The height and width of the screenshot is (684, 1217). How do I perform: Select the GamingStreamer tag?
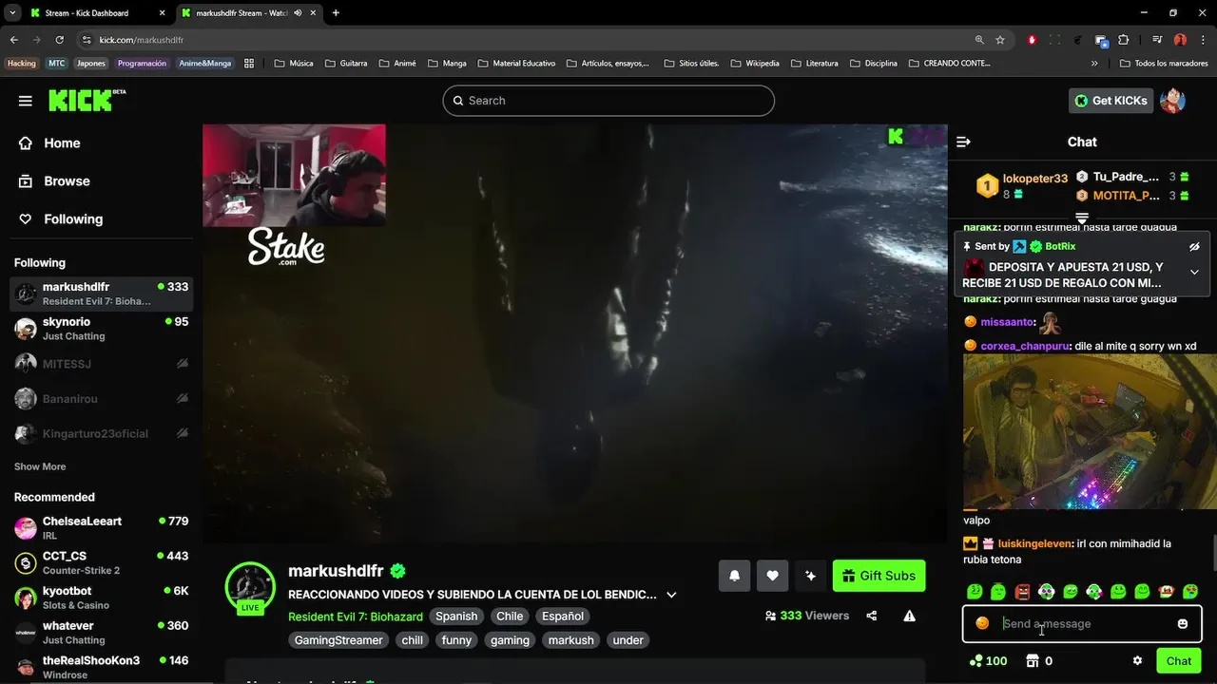click(x=338, y=640)
